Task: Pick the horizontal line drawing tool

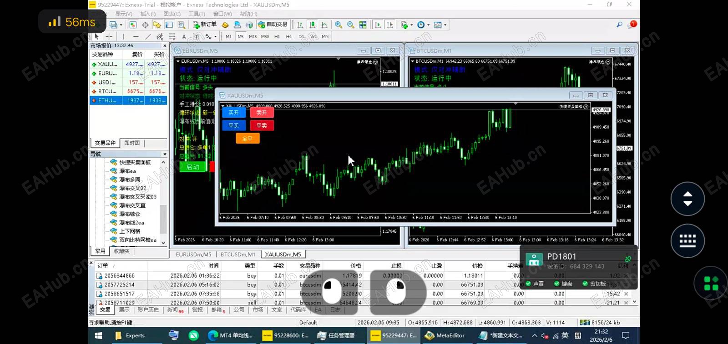Action: click(136, 36)
